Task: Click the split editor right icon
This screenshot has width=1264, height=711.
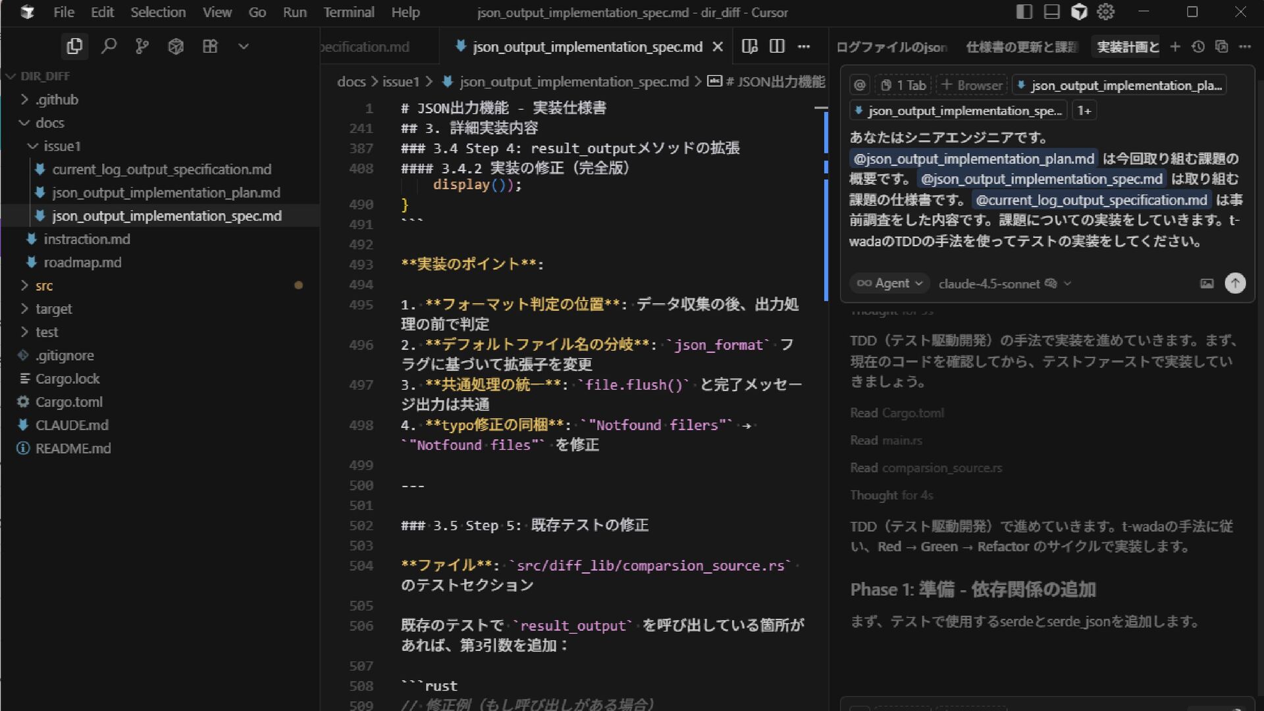Action: point(777,46)
